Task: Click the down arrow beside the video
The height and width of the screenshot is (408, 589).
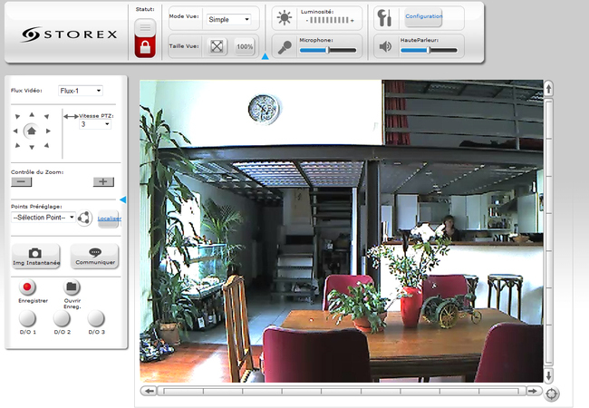Action: 548,375
